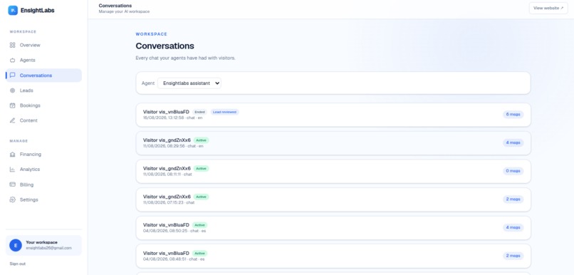Open conversation dated 04/08/2026, 08:50:25
Viewport: 574px width, 275px height.
(x=333, y=227)
